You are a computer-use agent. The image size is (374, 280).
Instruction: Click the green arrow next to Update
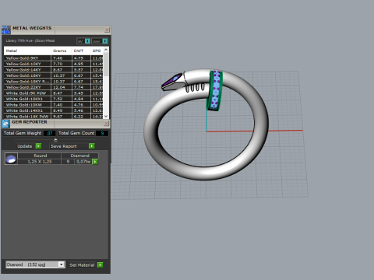(x=38, y=146)
